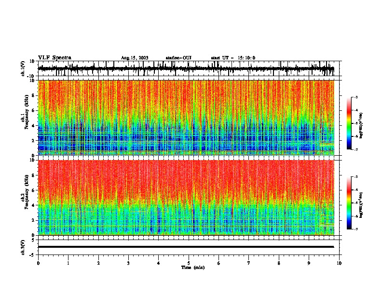The height and width of the screenshot is (295, 382).
Task: Click the '-7' label on ch.2 color bar
Action: [355, 229]
